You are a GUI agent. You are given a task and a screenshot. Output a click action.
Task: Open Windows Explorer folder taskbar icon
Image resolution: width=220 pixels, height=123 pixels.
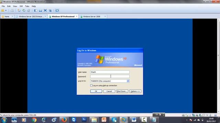click(94, 120)
